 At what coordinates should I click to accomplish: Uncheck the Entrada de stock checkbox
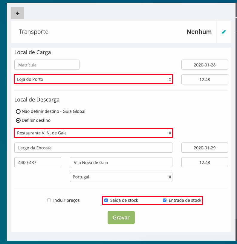165,200
